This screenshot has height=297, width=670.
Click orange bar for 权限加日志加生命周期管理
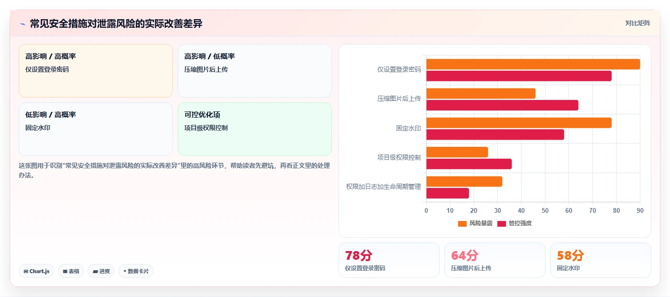tap(464, 181)
